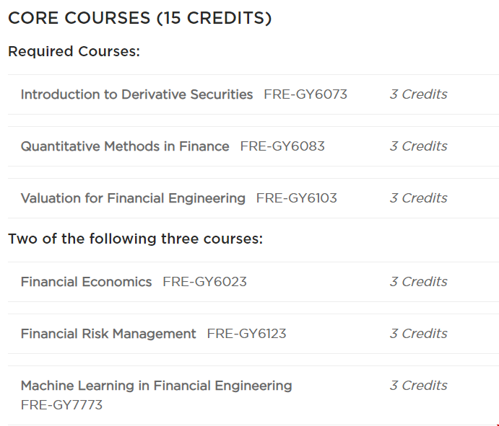
Task: Open the Financial Risk Management course
Action: [108, 334]
